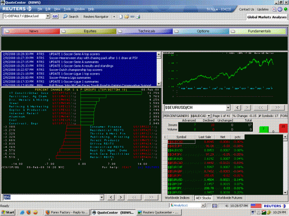289x216 pixels.
Task: Click the Reuters logo in status bar
Action: pos(275,206)
